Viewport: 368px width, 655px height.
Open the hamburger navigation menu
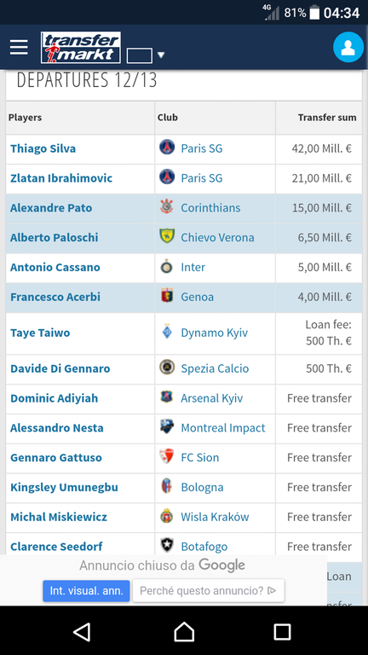[x=19, y=47]
